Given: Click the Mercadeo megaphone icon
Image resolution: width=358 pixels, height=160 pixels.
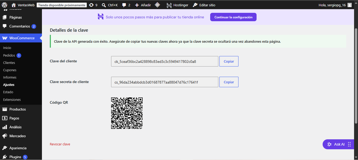Looking at the screenshot, I should pyautogui.click(x=5, y=136).
